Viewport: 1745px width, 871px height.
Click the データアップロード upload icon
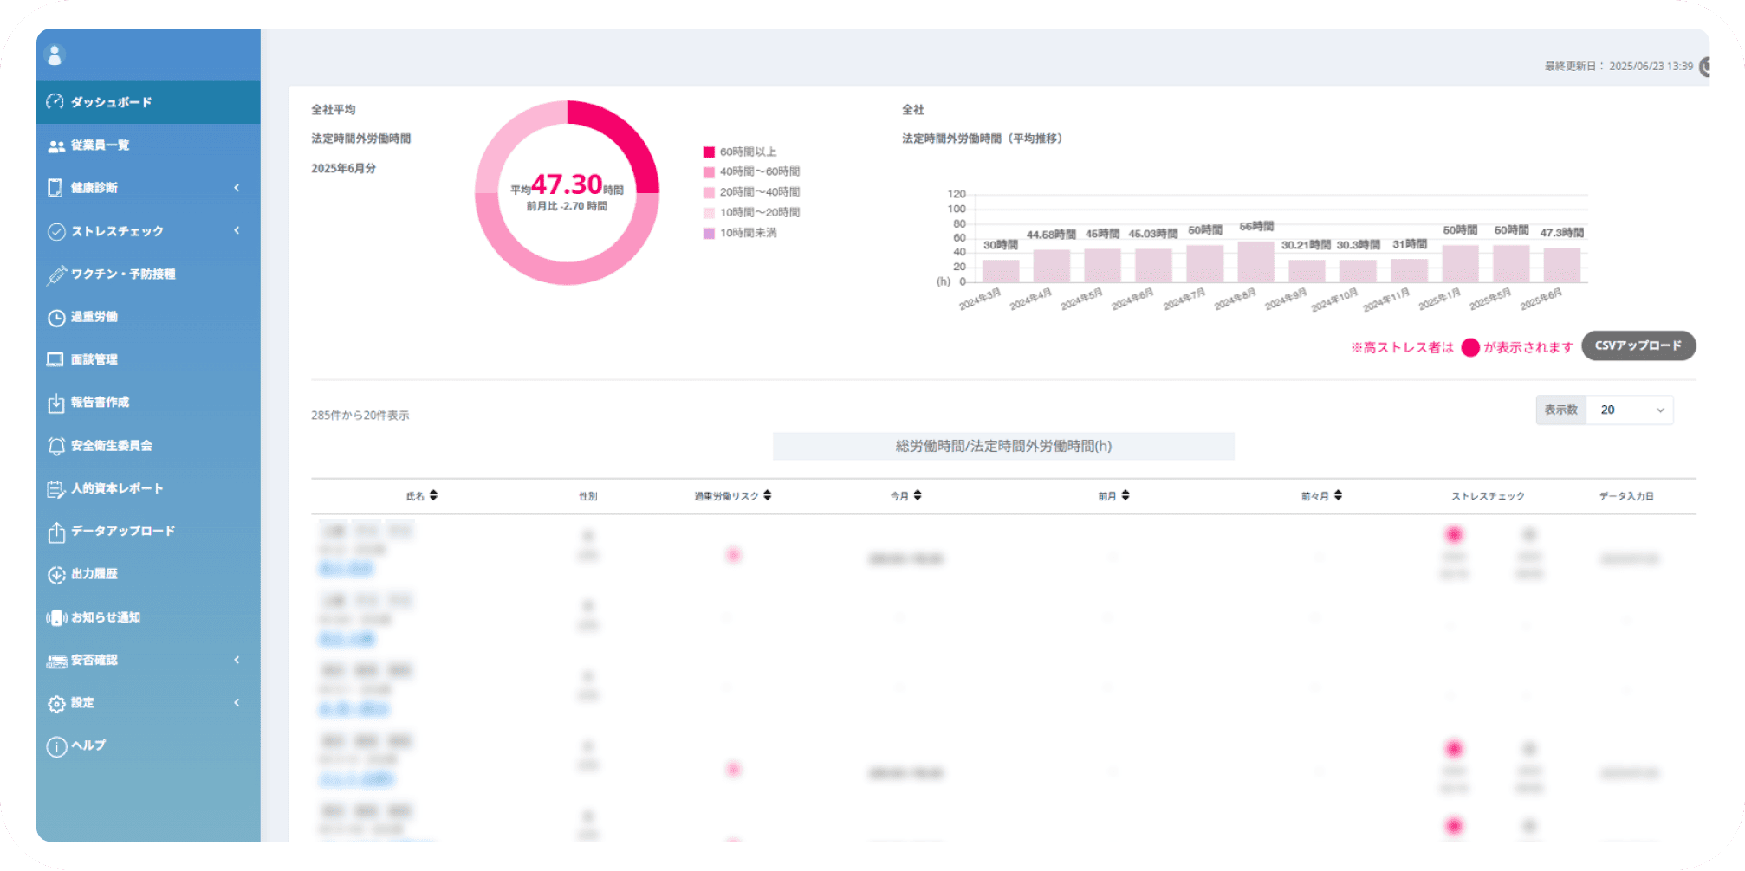56,532
